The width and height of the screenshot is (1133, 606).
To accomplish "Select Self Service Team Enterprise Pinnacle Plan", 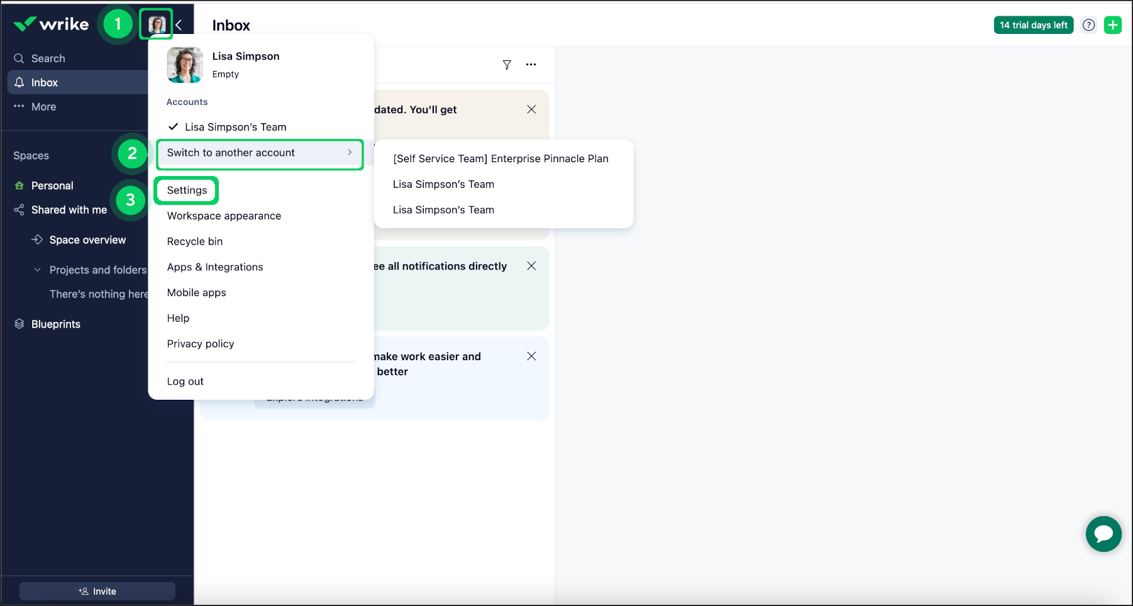I will point(500,158).
